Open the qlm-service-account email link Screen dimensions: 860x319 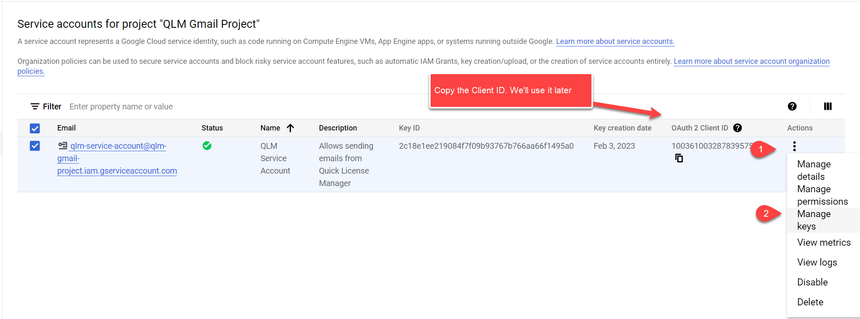[x=118, y=158]
